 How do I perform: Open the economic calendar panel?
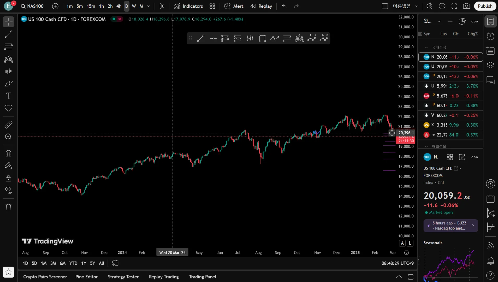point(491,199)
